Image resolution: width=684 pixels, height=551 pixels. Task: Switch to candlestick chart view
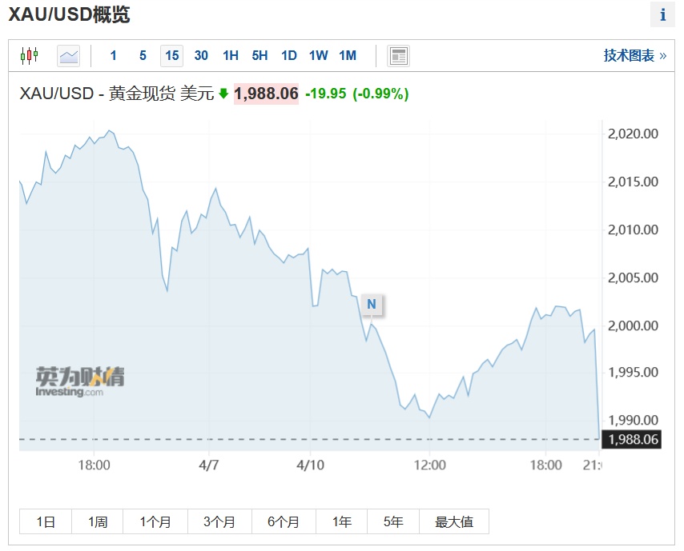coord(29,56)
